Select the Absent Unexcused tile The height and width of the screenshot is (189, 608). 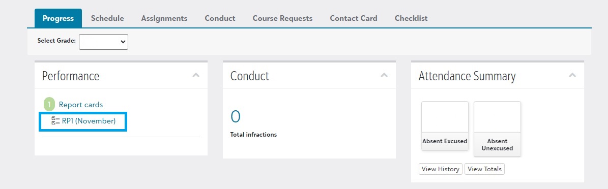point(497,129)
